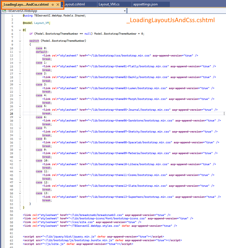The image size is (226, 248).
Task: Close the _LoadingLayoutJsAndCss.cshtml tab
Action: coord(58,5)
